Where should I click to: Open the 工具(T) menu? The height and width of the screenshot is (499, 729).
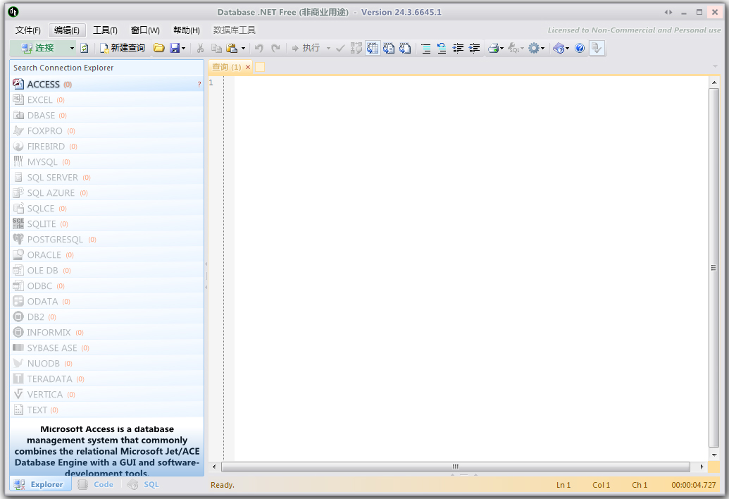105,30
